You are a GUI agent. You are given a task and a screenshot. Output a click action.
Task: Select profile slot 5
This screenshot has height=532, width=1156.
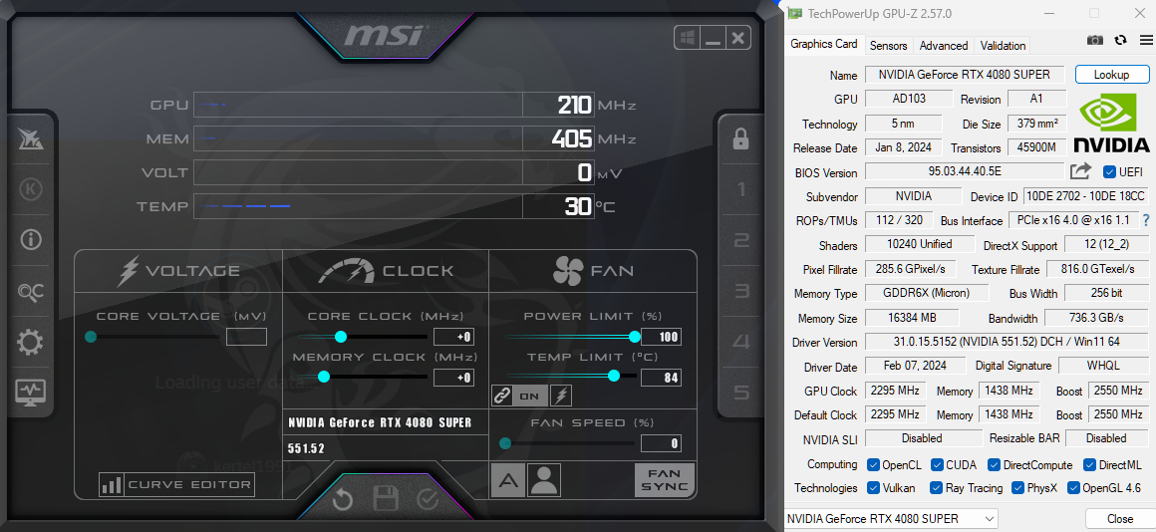(x=741, y=392)
